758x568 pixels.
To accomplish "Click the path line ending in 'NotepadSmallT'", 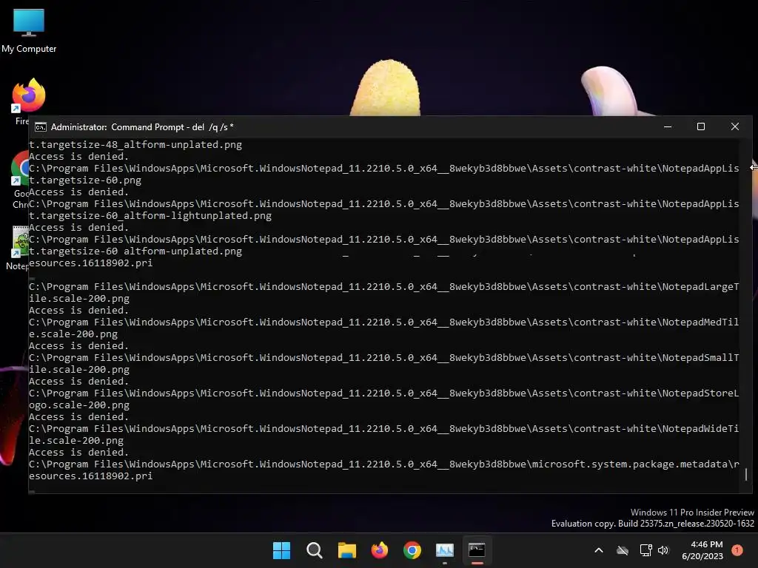I will (x=384, y=357).
